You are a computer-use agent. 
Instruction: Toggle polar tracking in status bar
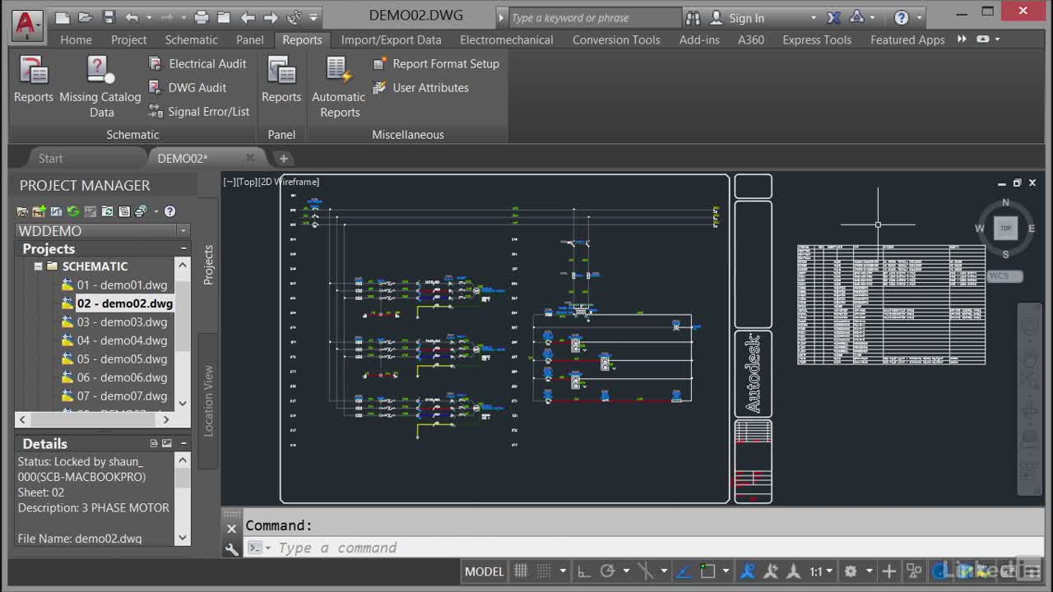click(607, 571)
